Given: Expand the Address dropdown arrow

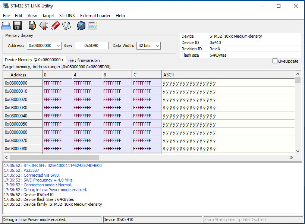Looking at the screenshot, I should (58, 46).
